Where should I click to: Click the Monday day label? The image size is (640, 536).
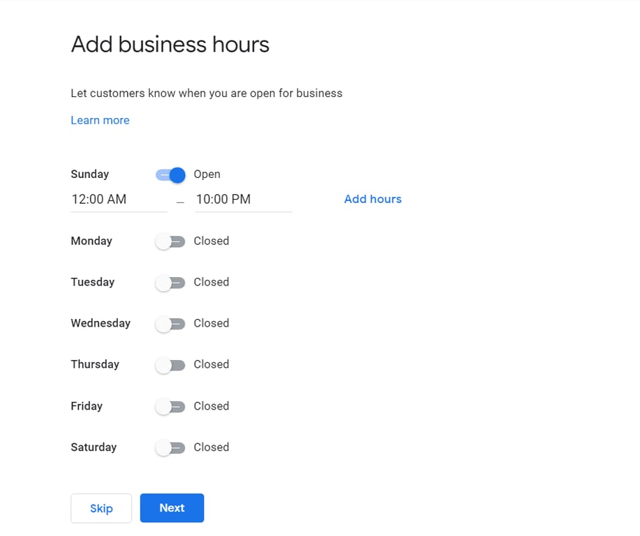91,241
